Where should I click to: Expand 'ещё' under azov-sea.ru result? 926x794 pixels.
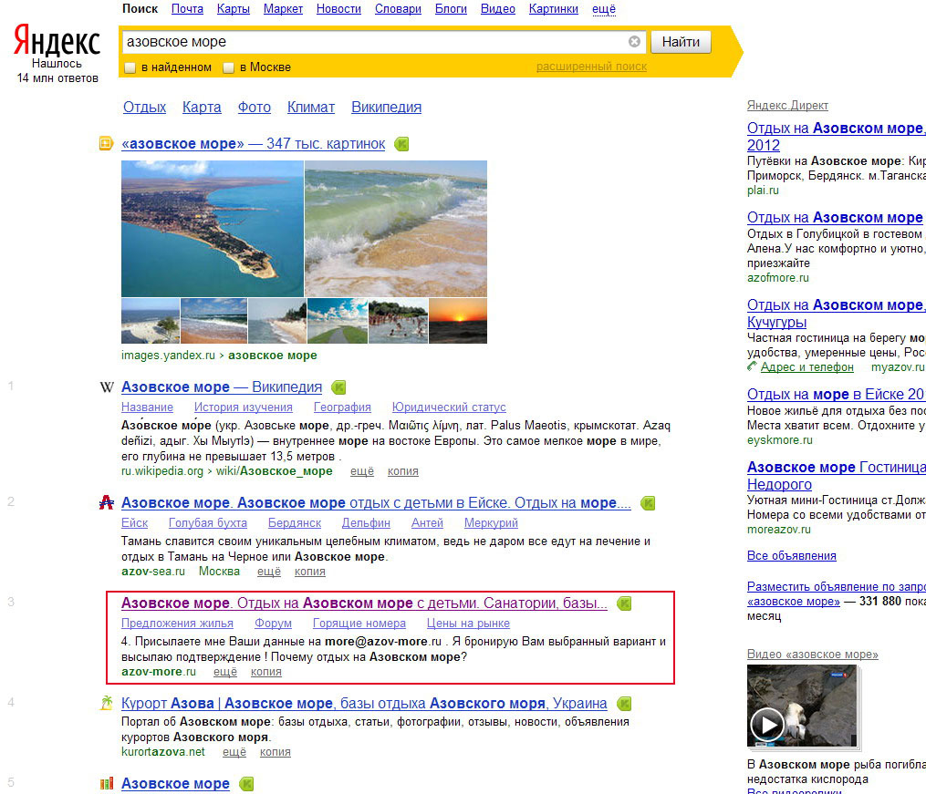pyautogui.click(x=269, y=572)
